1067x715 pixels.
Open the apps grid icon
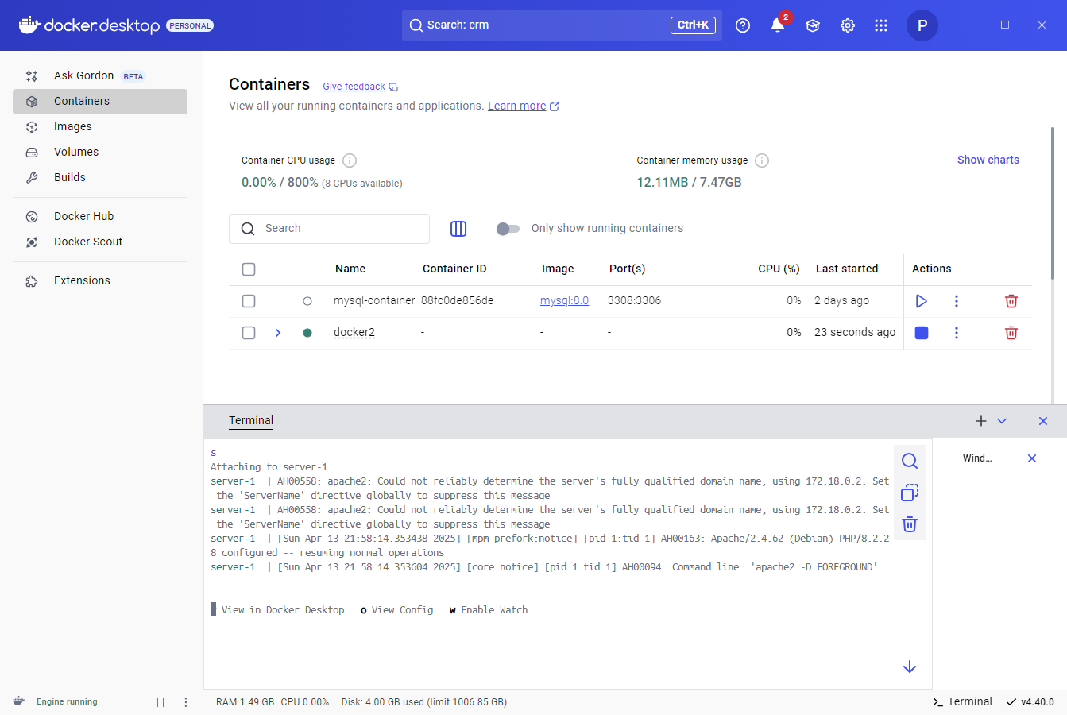tap(881, 25)
